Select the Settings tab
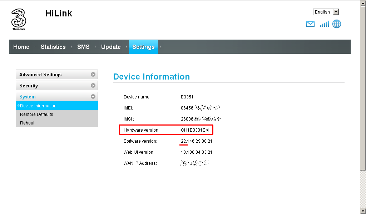This screenshot has width=366, height=214. 143,47
